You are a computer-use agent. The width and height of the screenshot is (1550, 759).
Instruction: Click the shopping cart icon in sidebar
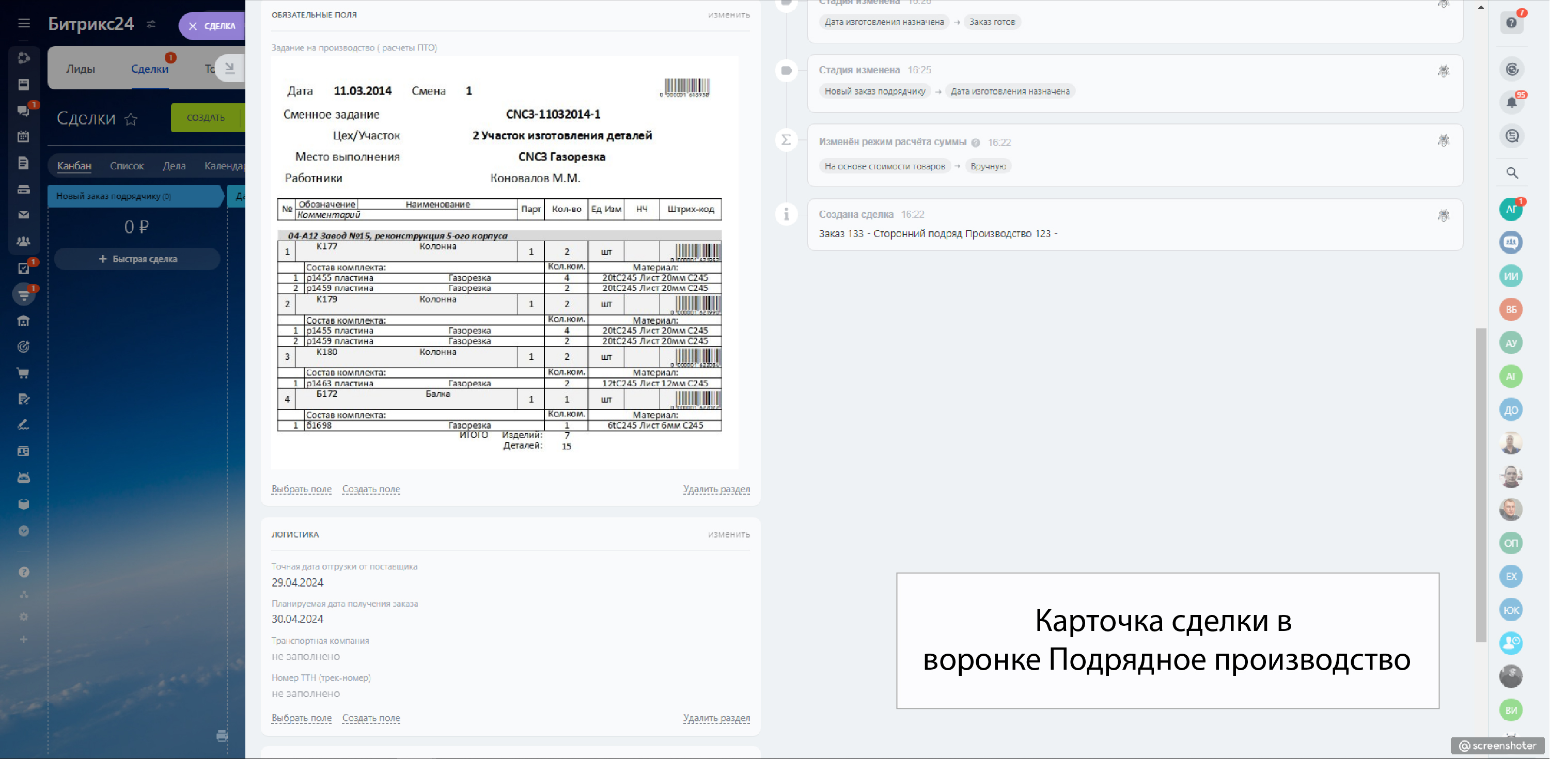(23, 373)
